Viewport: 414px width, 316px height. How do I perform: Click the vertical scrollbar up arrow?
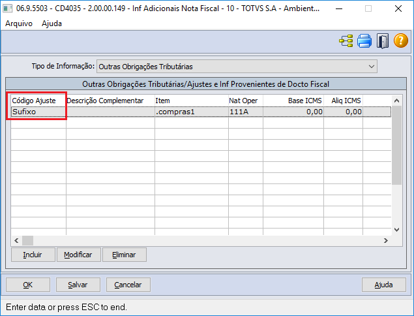coord(396,101)
